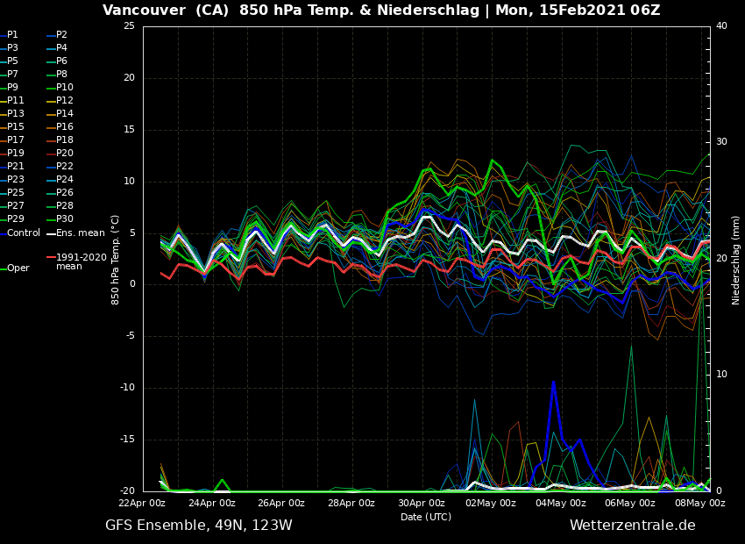The height and width of the screenshot is (544, 745).
Task: Click the GFS Ensemble, 49N, 123W caption
Action: tap(199, 526)
